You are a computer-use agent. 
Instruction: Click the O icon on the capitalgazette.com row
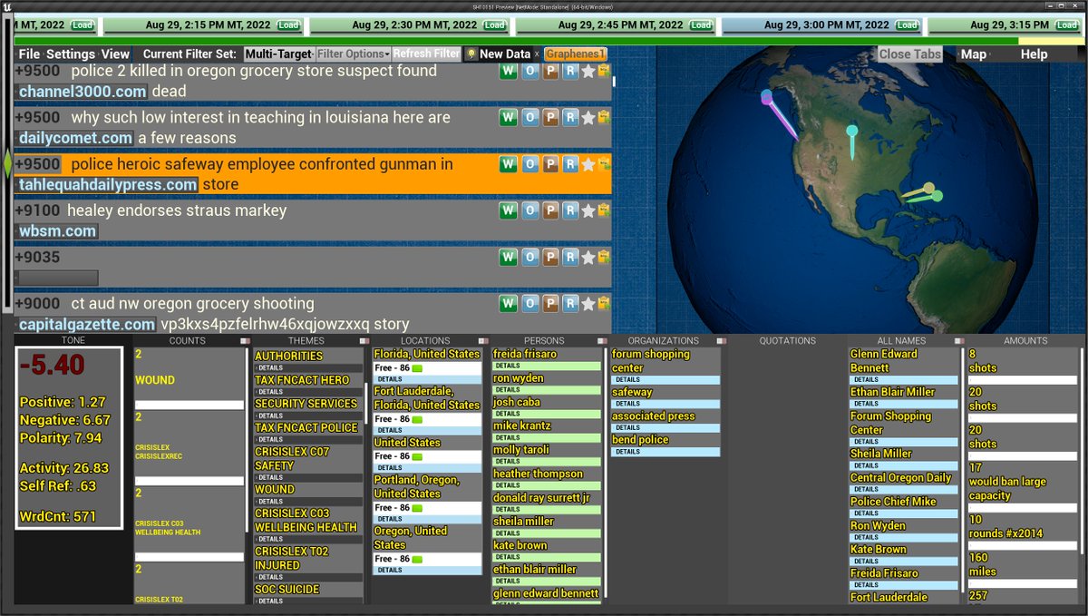click(x=529, y=303)
